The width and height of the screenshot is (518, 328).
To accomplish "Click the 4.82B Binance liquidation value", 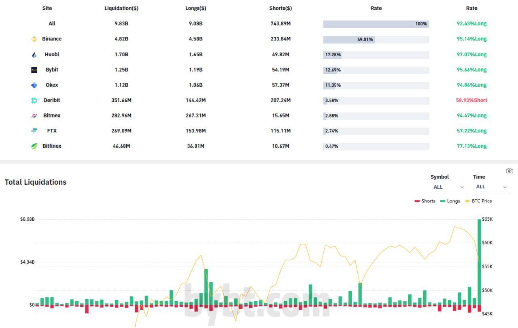I will pos(121,39).
